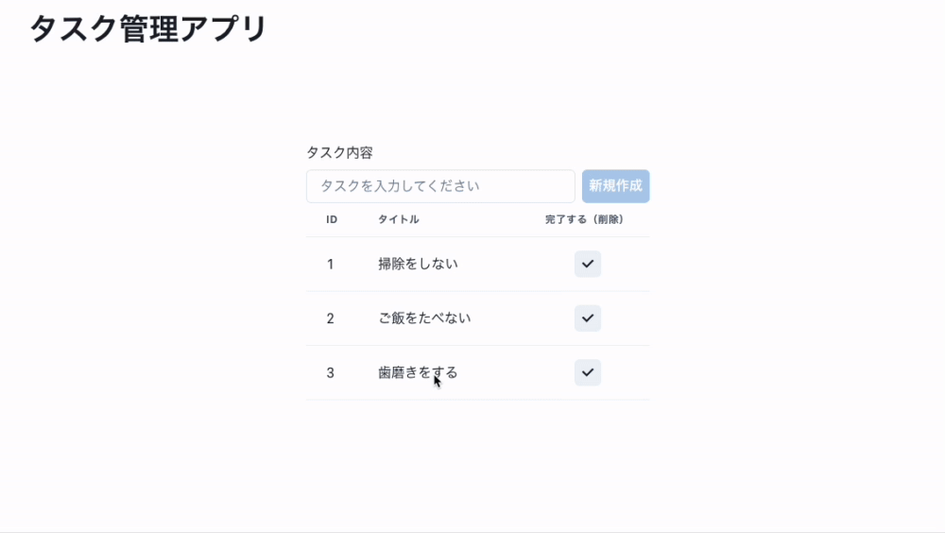Viewport: 945px width, 533px height.
Task: Delete task ID 1 using its check button
Action: click(588, 264)
